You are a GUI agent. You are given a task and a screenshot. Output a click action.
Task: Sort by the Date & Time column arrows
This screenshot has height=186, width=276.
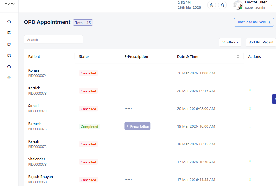tap(238, 56)
